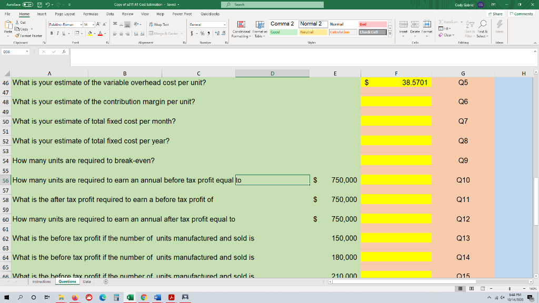Viewport: 539px width, 303px height.
Task: Open the Instructions sheet tab
Action: click(41, 282)
